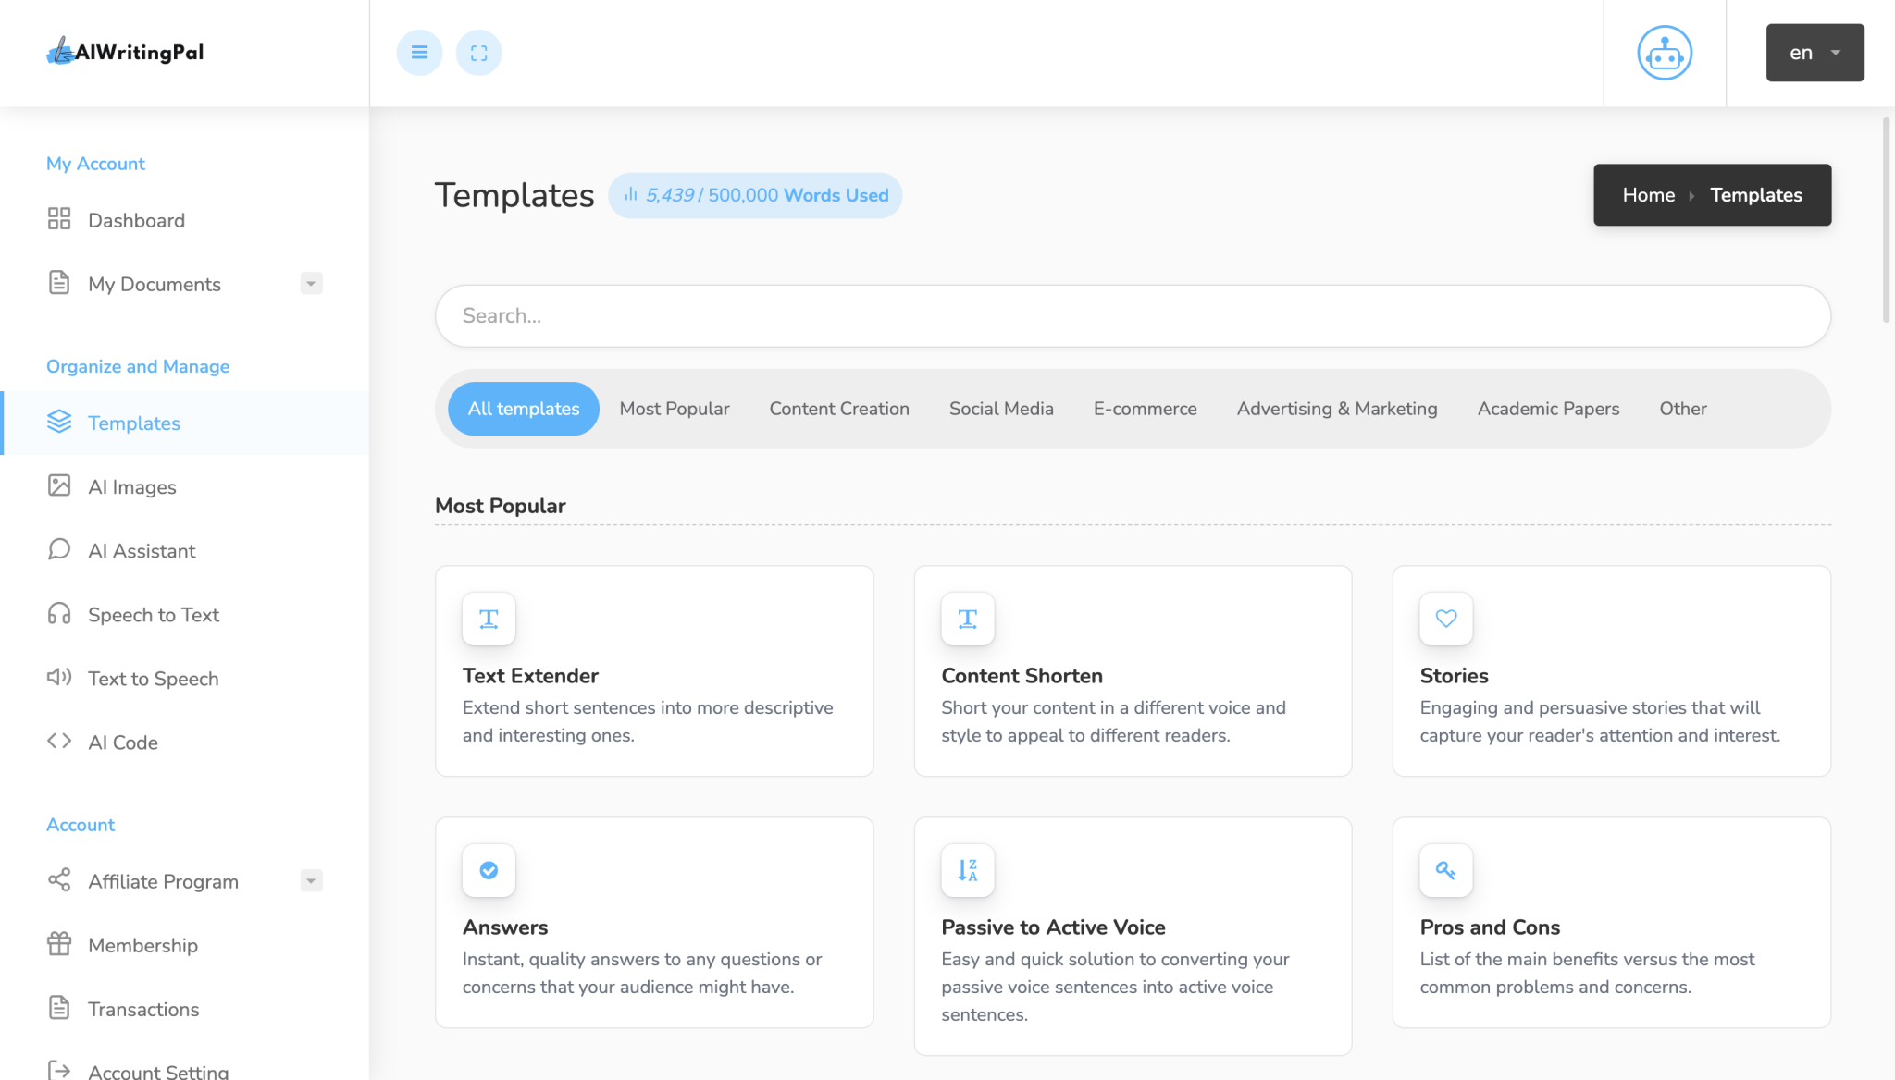The height and width of the screenshot is (1080, 1895).
Task: Click the AI Assistant chat bubble icon
Action: (59, 549)
